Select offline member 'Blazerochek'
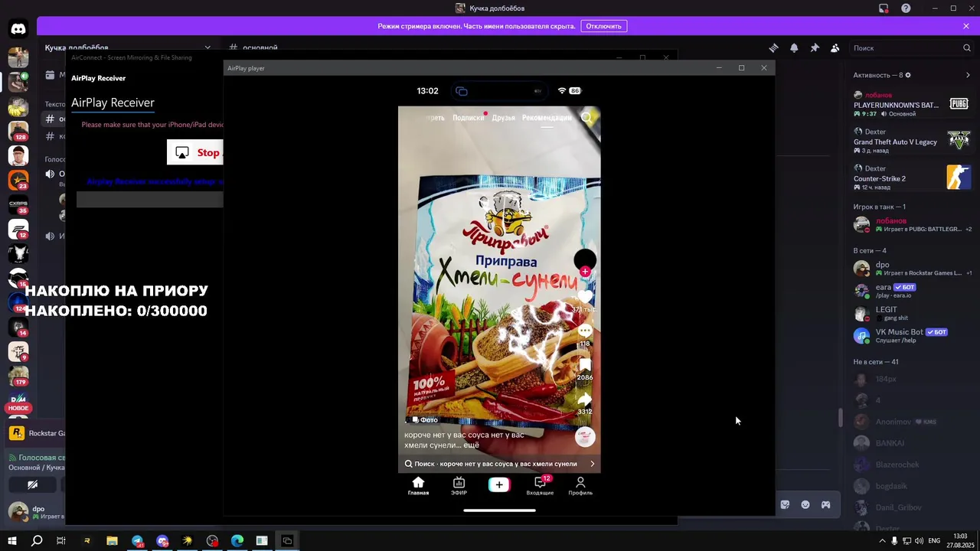This screenshot has height=551, width=980. point(911,465)
